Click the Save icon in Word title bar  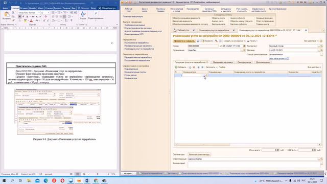(5, 3)
